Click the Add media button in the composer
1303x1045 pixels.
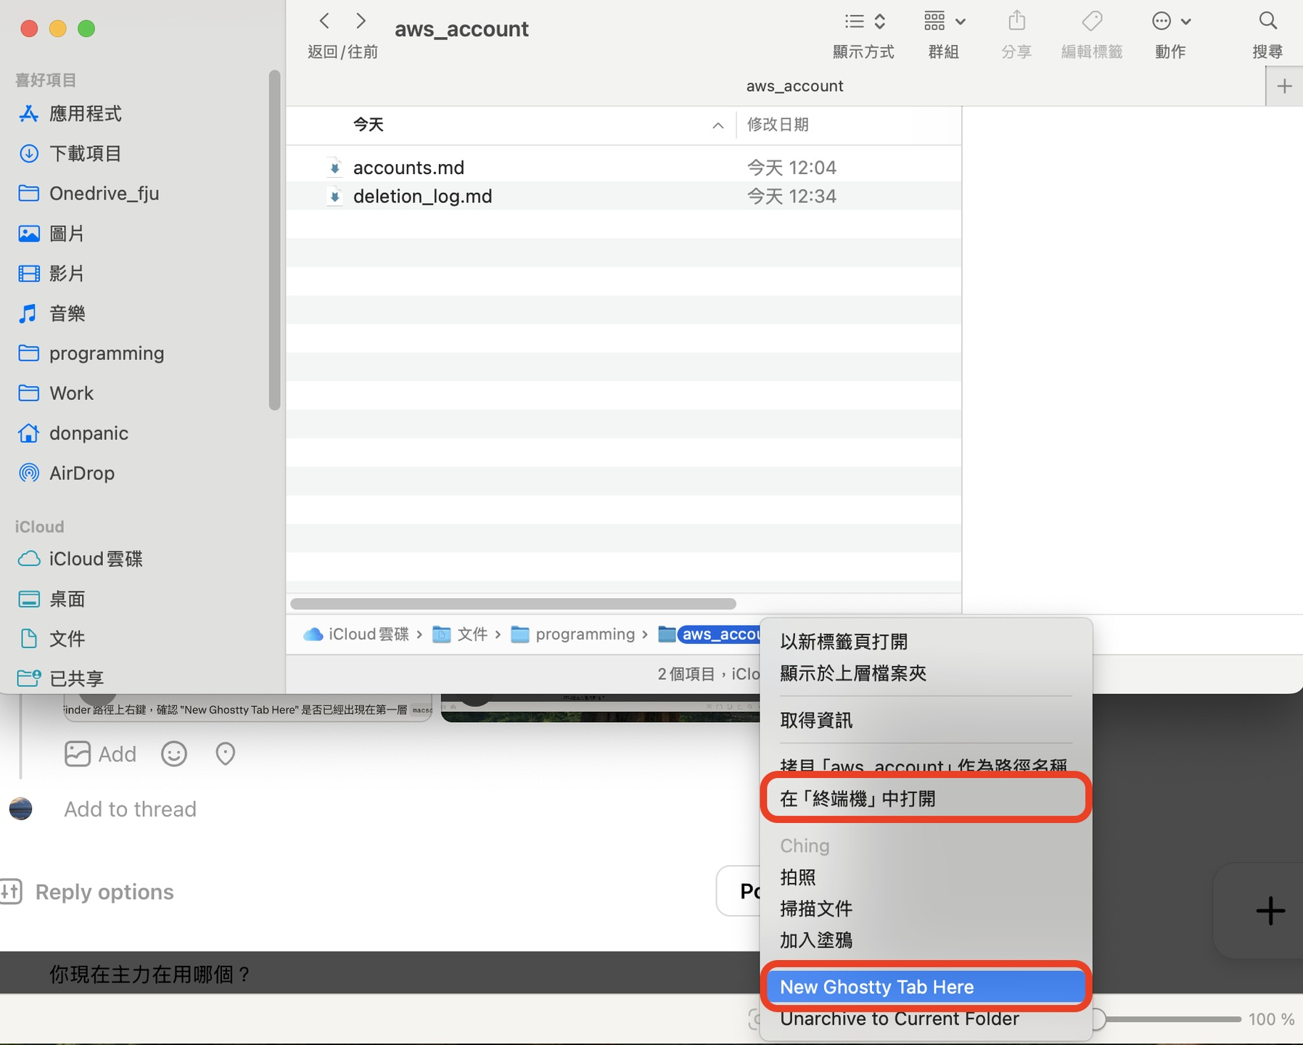100,754
